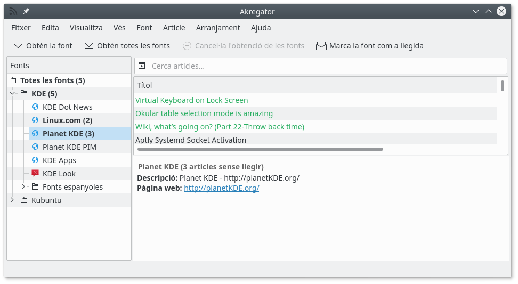Viewport: 518px width, 284px height.
Task: Click the Obtén la font download icon
Action: coord(18,46)
